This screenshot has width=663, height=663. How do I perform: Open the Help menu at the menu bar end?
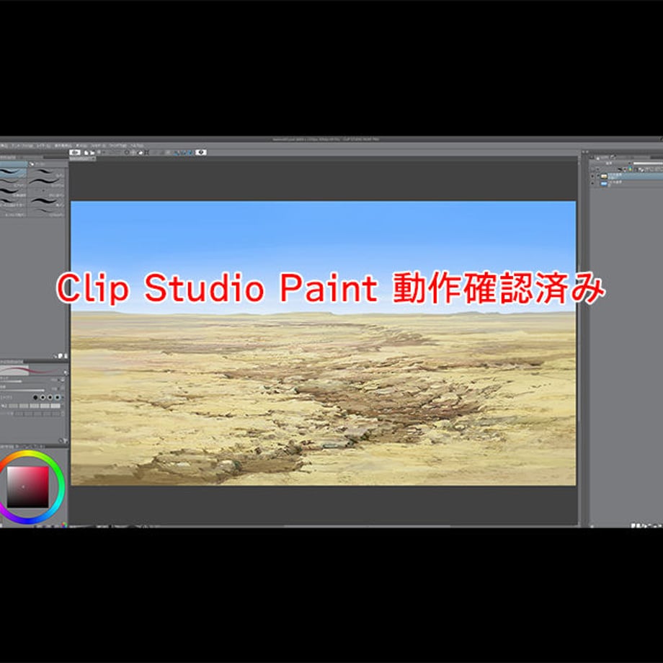pyautogui.click(x=137, y=146)
